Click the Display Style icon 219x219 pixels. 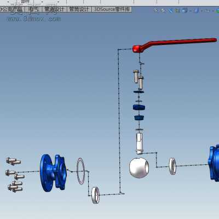coord(196,11)
